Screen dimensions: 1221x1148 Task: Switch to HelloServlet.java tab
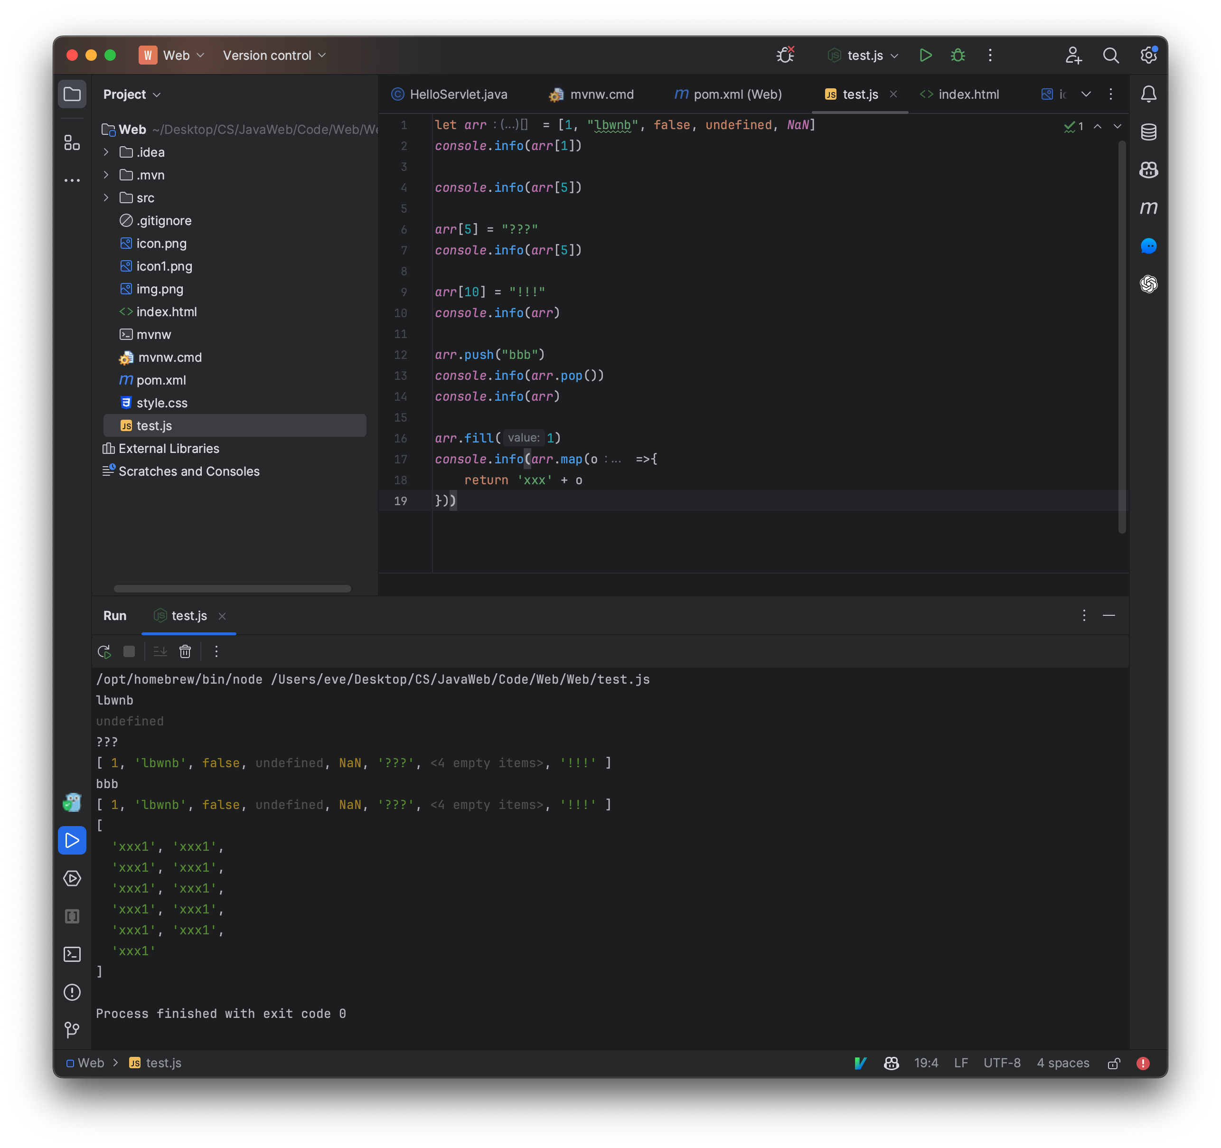click(450, 94)
